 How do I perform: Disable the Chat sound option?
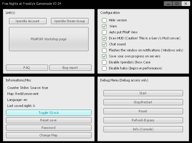click(104, 44)
